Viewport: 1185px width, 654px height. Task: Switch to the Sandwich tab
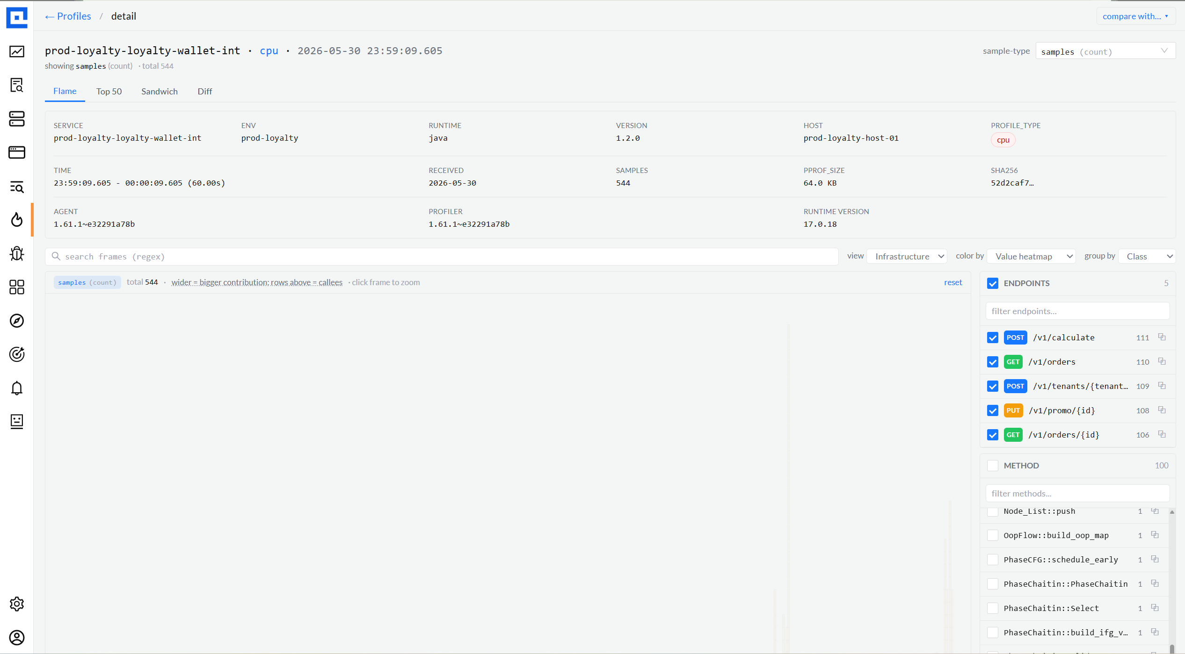[160, 91]
